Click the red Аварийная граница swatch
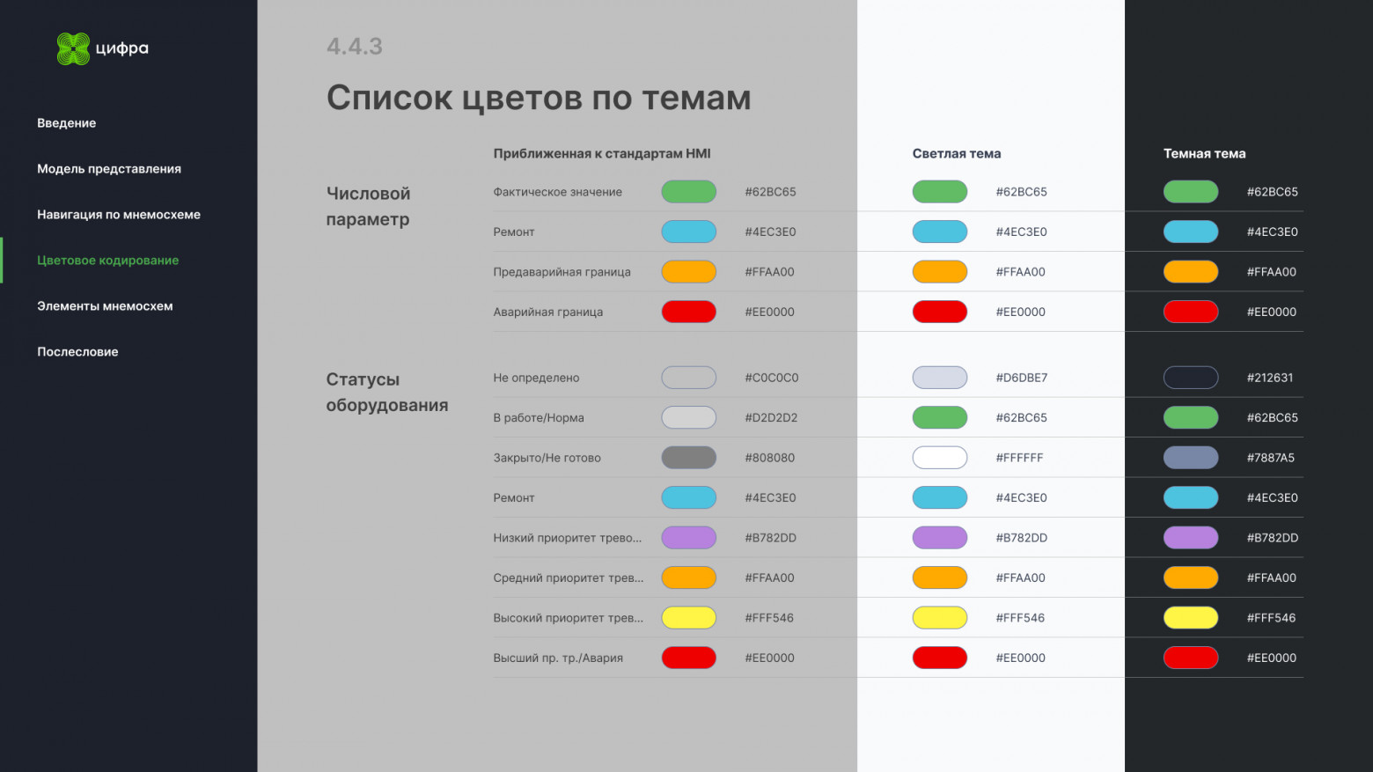 coord(688,311)
